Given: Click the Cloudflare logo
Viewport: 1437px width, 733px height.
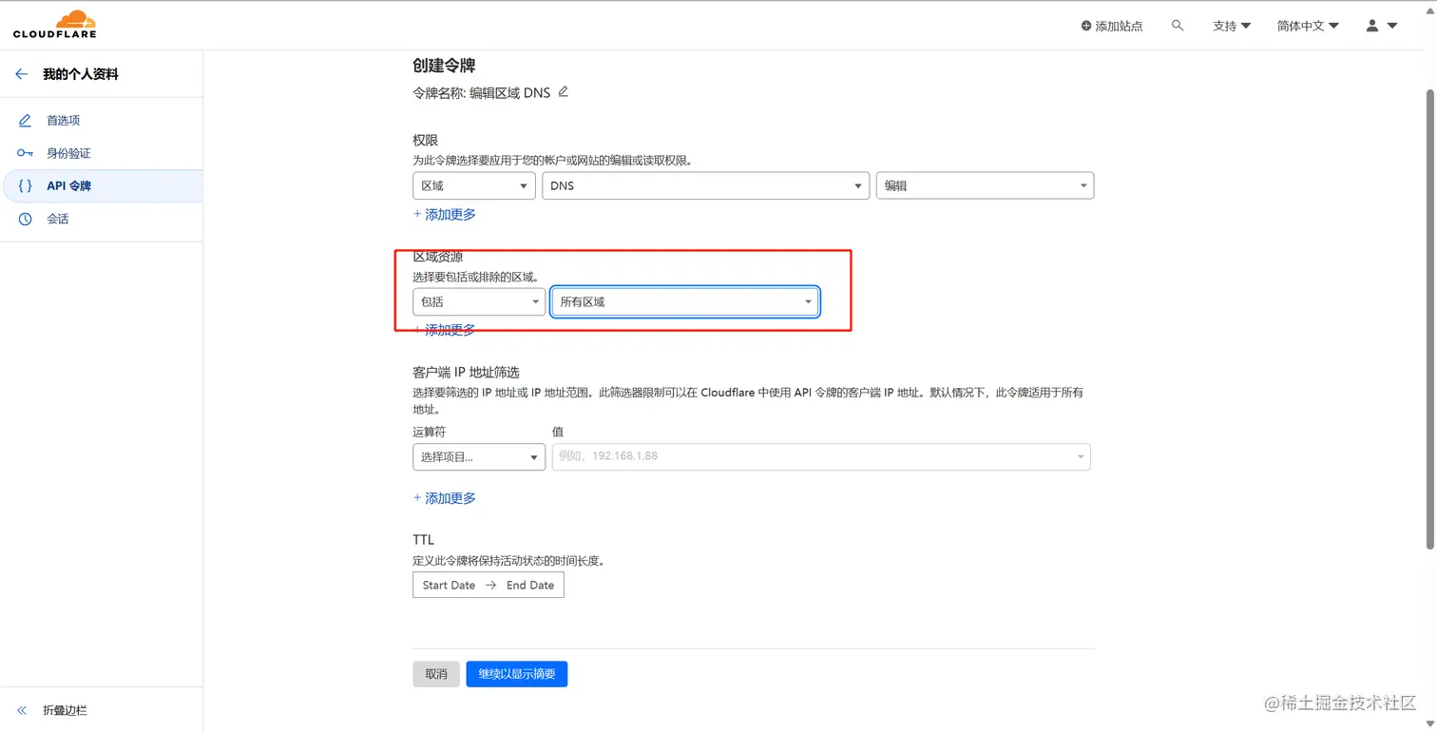Looking at the screenshot, I should [55, 25].
